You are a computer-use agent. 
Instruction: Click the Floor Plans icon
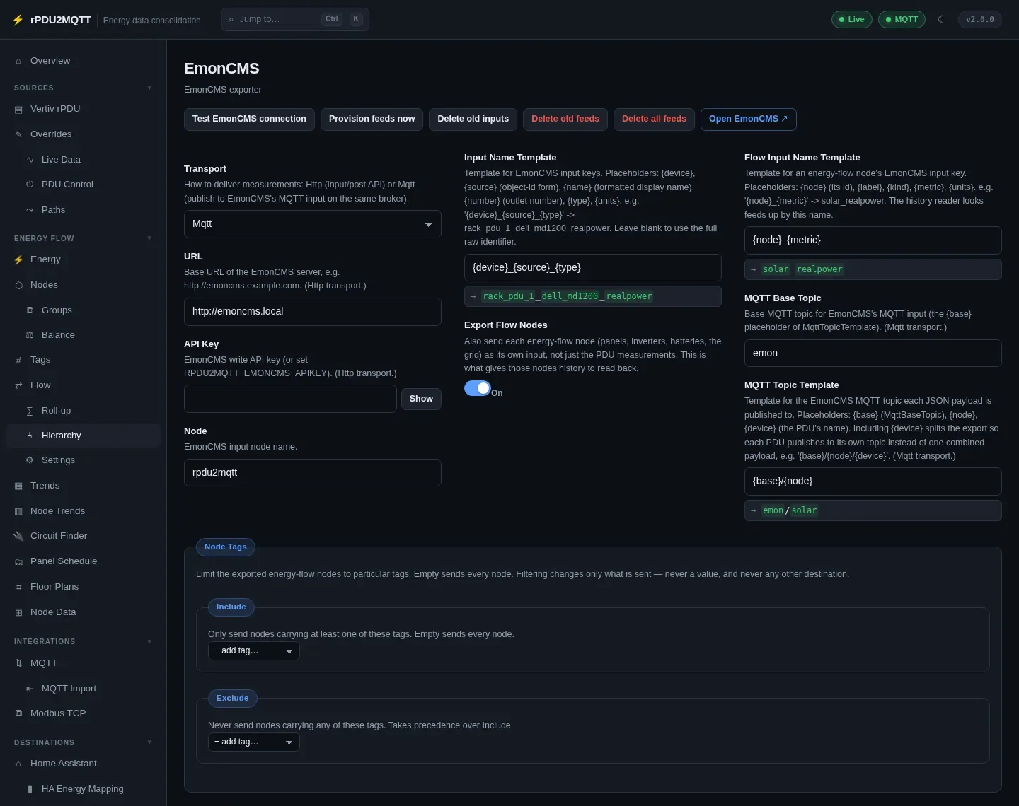coord(18,587)
